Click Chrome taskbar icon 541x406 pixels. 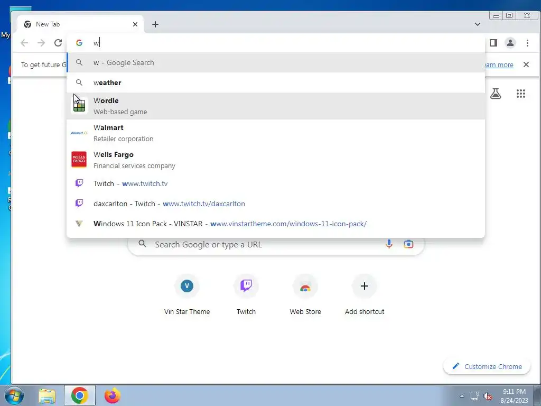[x=79, y=395]
